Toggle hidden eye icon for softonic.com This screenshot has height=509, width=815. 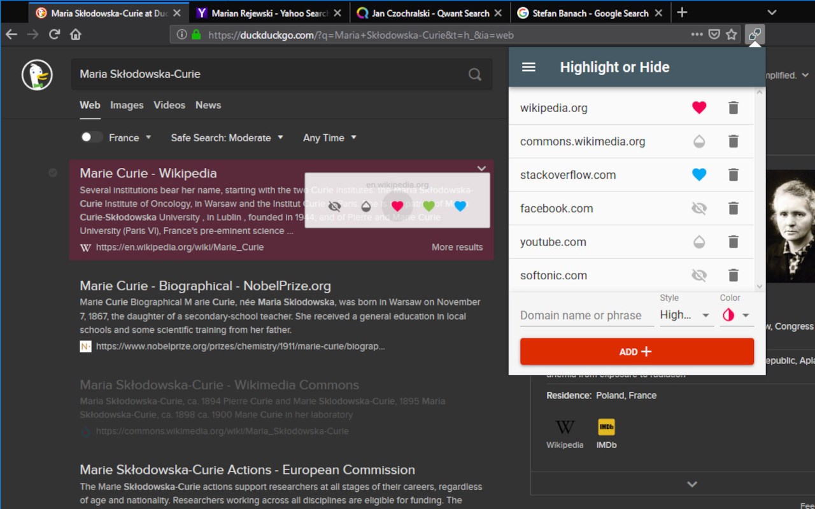tap(699, 275)
